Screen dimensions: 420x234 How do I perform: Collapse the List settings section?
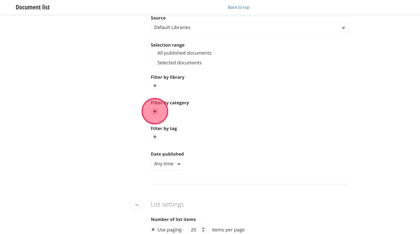point(137,205)
